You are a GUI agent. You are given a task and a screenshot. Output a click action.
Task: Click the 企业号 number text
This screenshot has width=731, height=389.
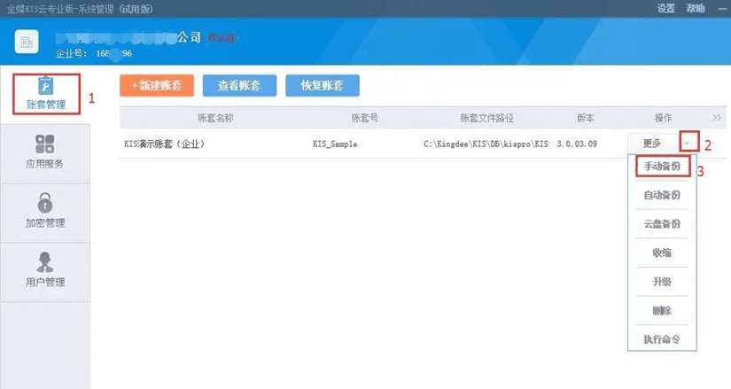[114, 54]
